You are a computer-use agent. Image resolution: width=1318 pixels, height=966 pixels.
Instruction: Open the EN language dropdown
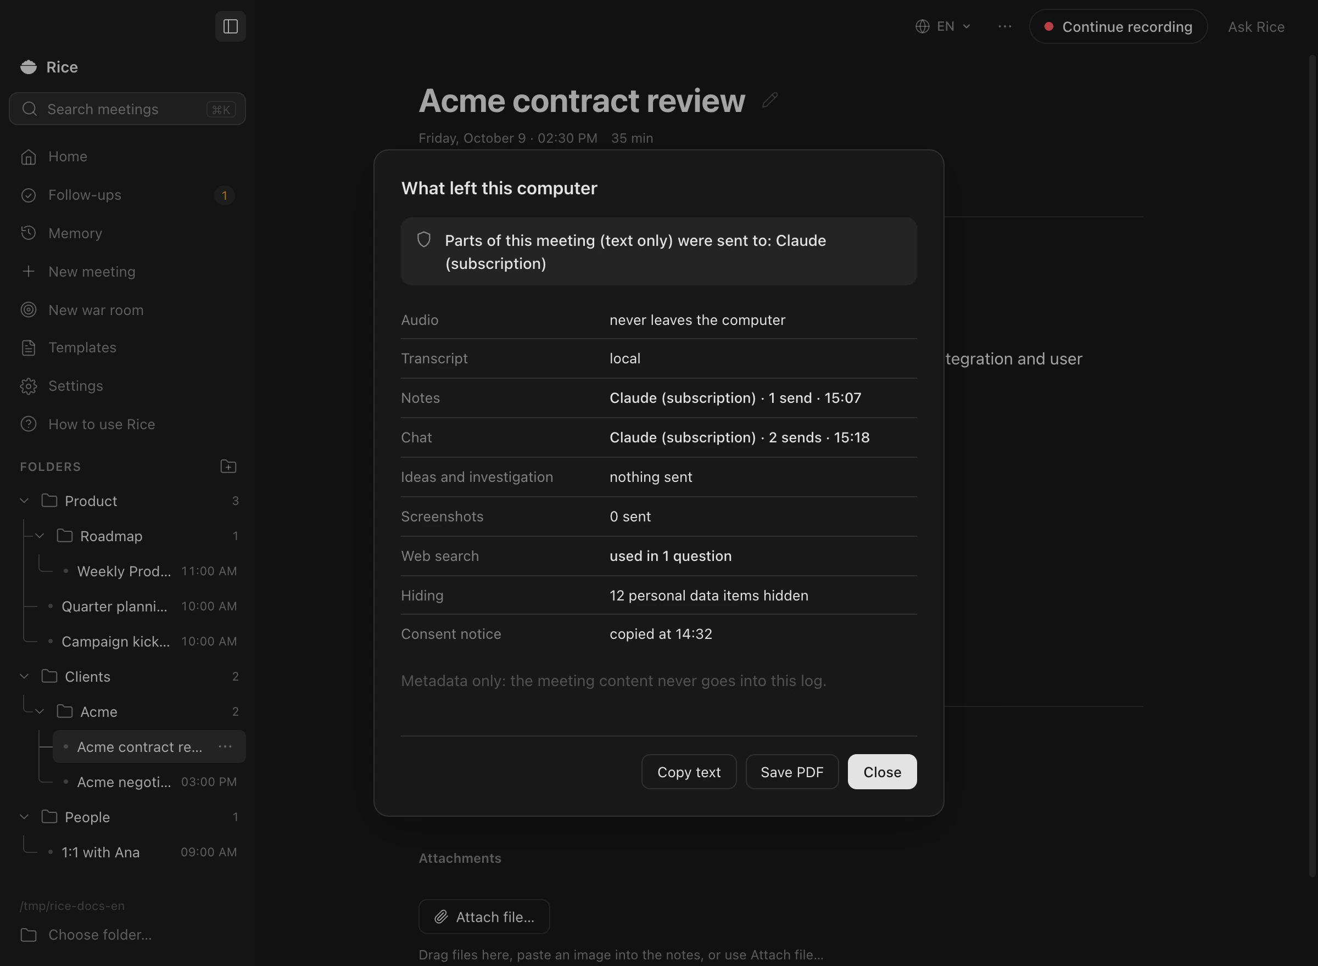[943, 26]
